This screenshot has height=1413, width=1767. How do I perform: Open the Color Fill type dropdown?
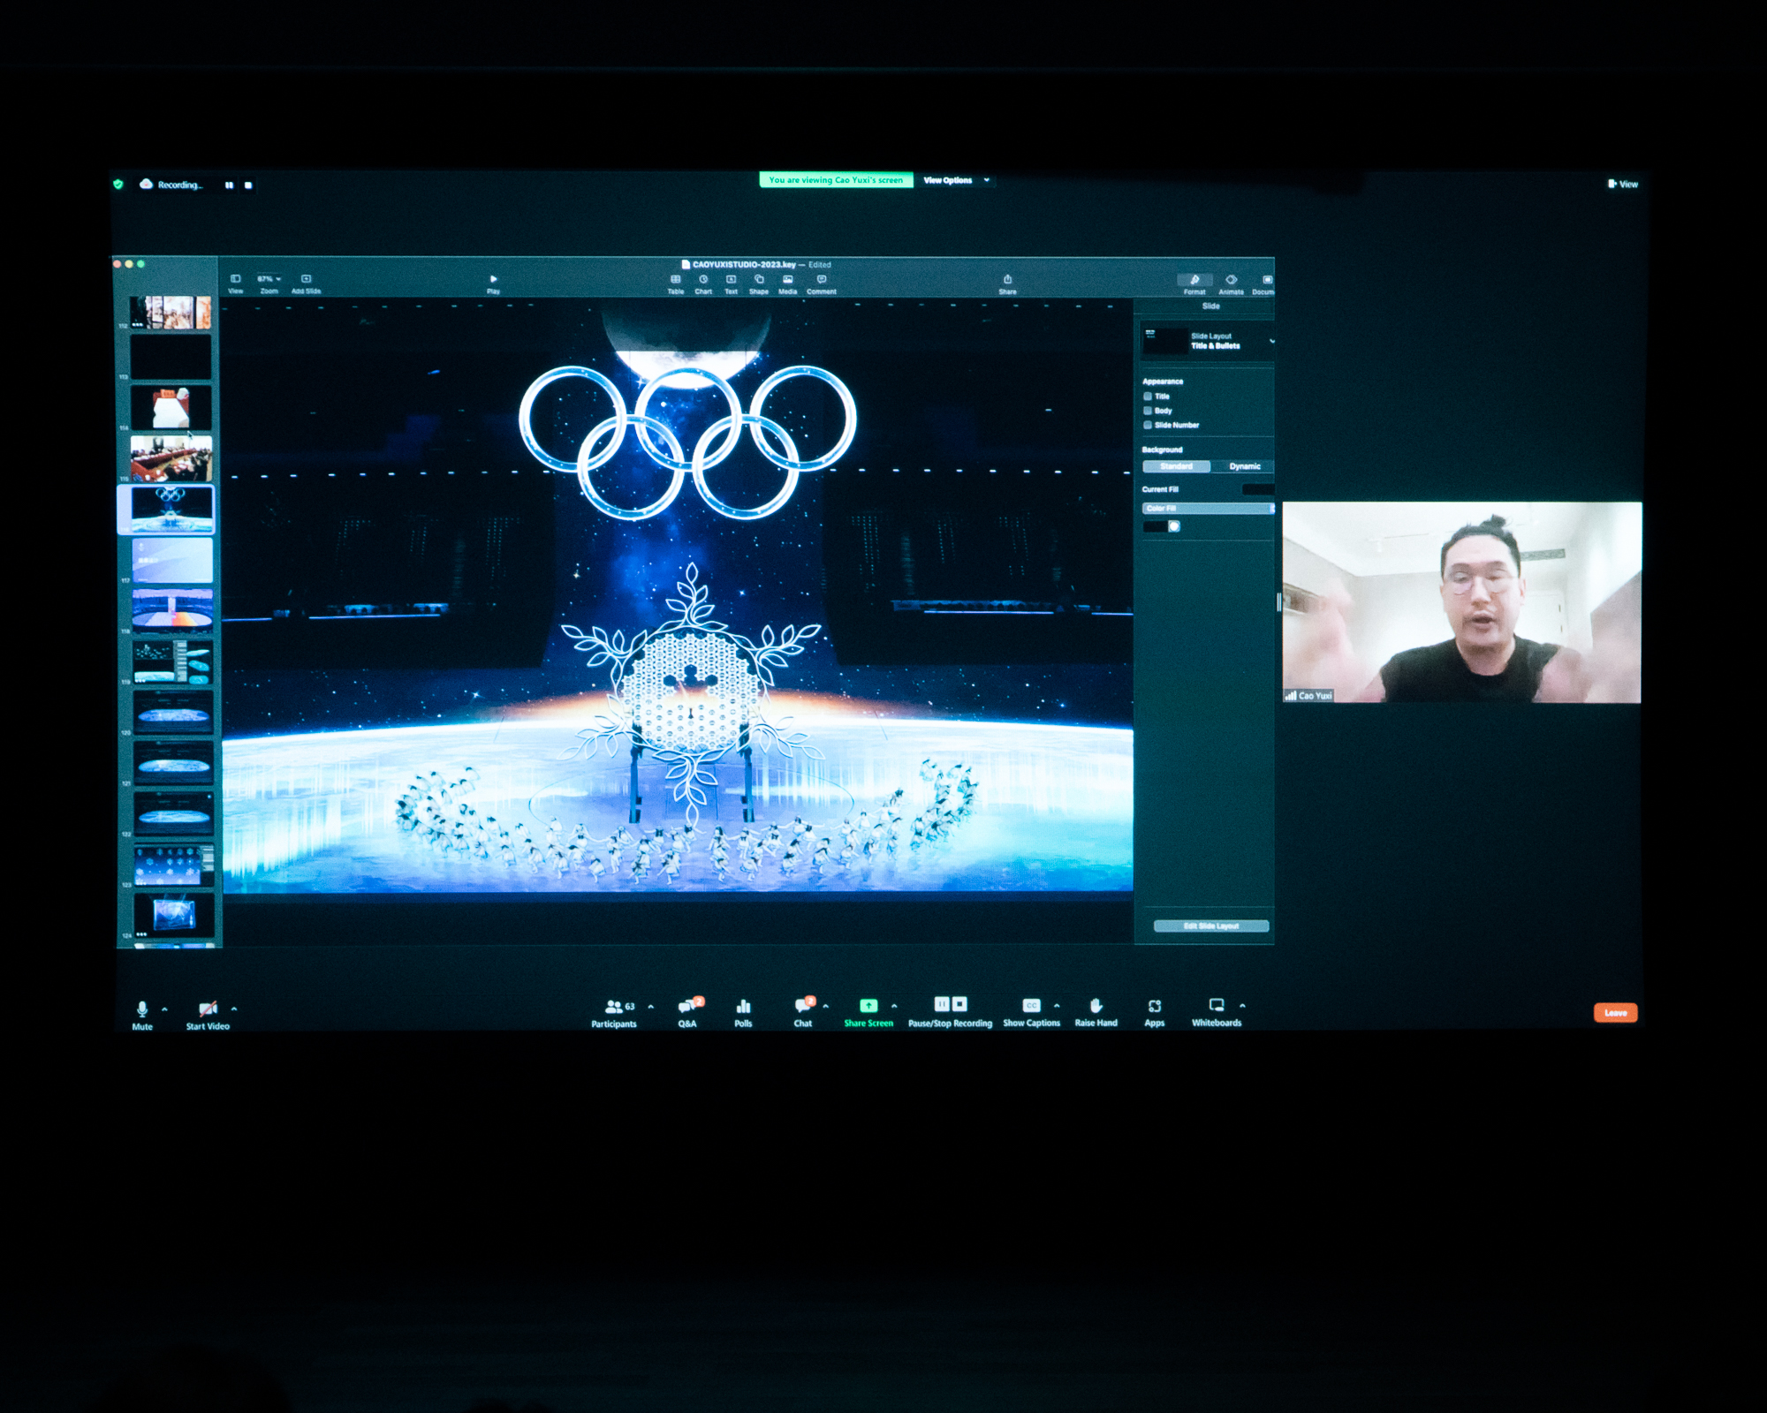pyautogui.click(x=1208, y=509)
